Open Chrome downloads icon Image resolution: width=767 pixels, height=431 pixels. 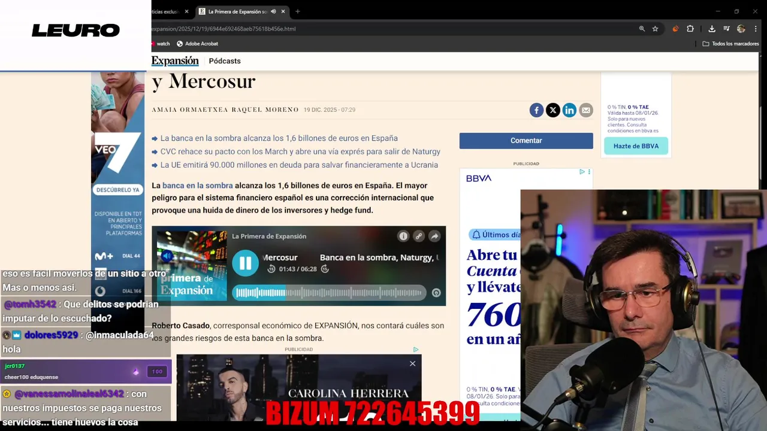pyautogui.click(x=712, y=29)
